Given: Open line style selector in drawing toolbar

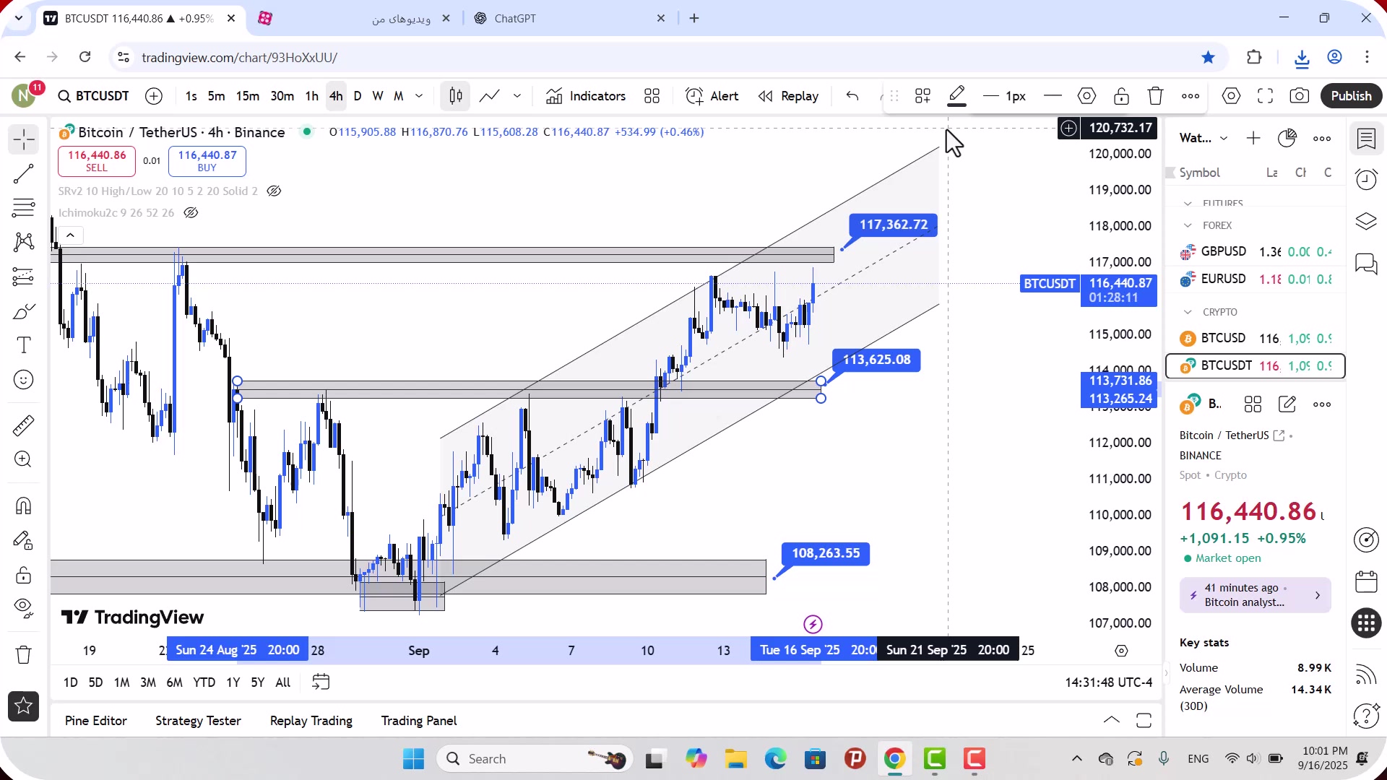Looking at the screenshot, I should tap(1053, 96).
